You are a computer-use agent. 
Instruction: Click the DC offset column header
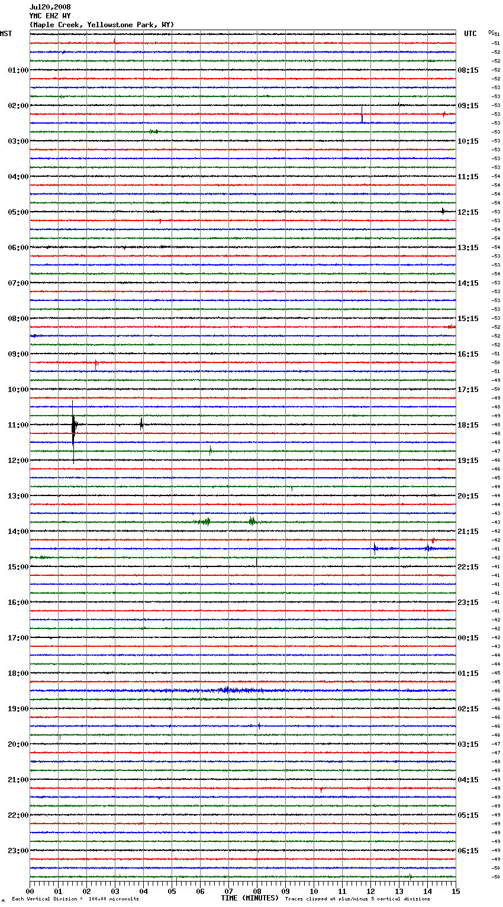click(x=491, y=31)
